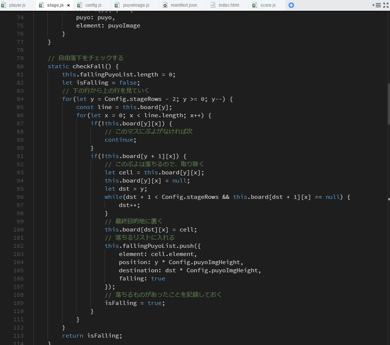Click the score.js file icon

(x=255, y=5)
